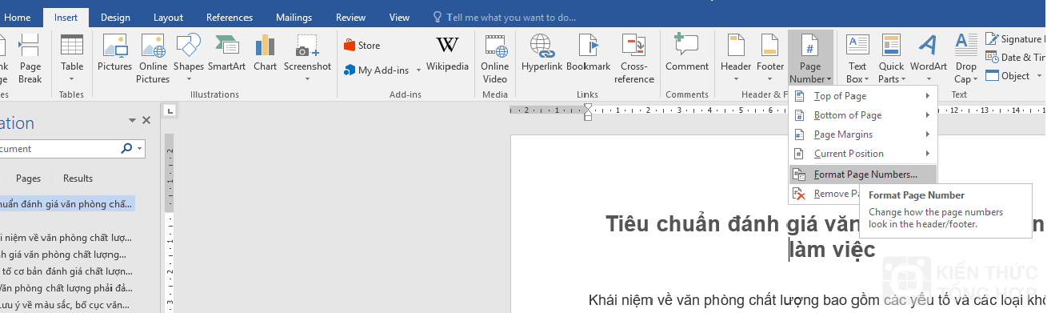Expand the Object dropdown arrow
Viewport: 1047px width, 313px height.
1038,76
